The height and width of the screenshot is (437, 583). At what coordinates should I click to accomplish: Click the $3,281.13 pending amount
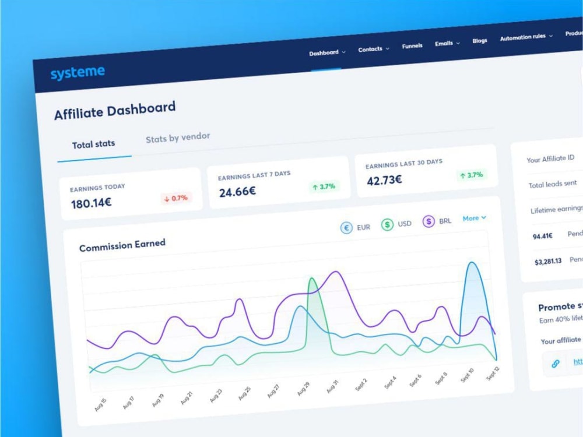pos(548,262)
